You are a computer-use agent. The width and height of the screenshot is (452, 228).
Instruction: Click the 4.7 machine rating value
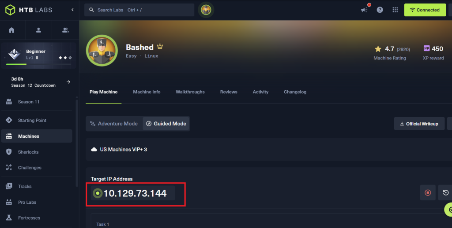click(389, 49)
